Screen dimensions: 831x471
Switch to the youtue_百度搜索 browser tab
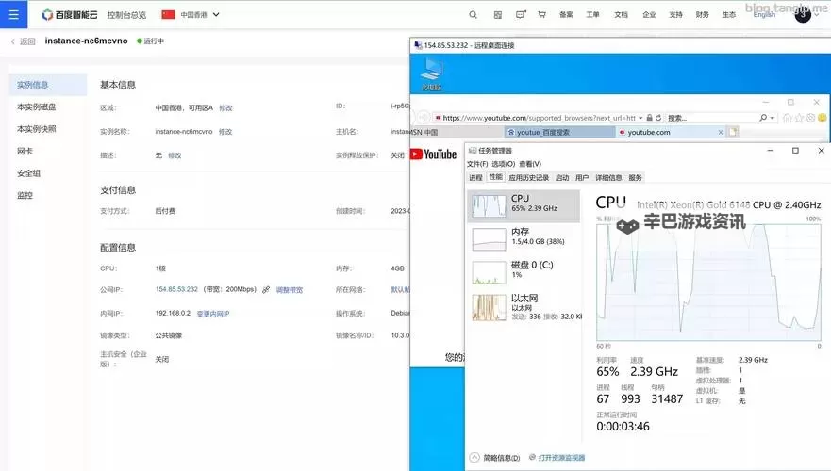pyautogui.click(x=559, y=132)
